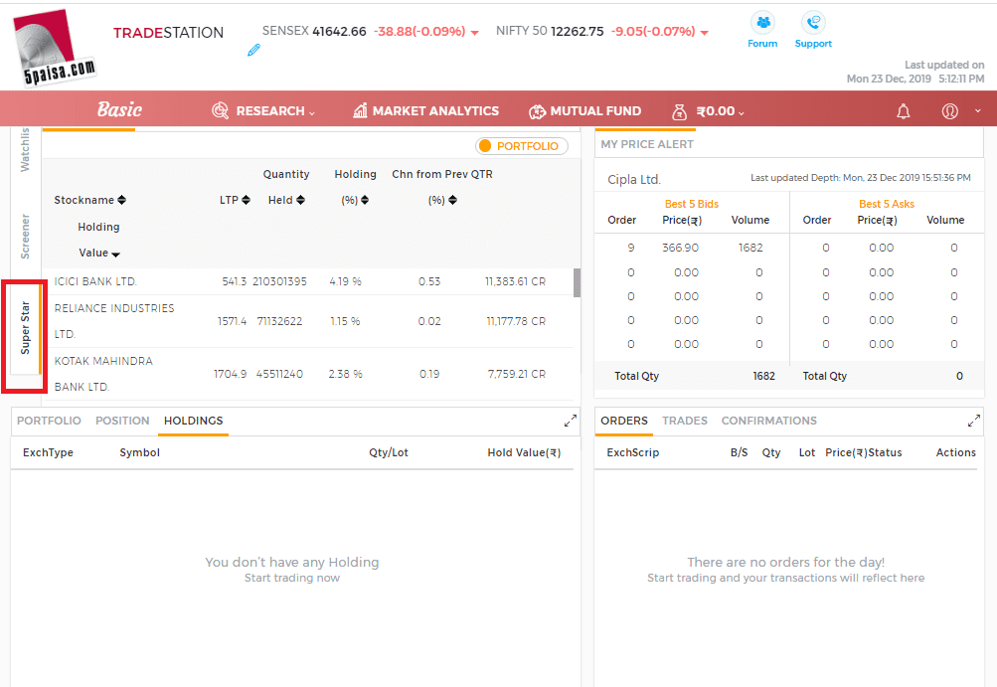
Task: Click the TRADESTATION title
Action: tap(169, 33)
